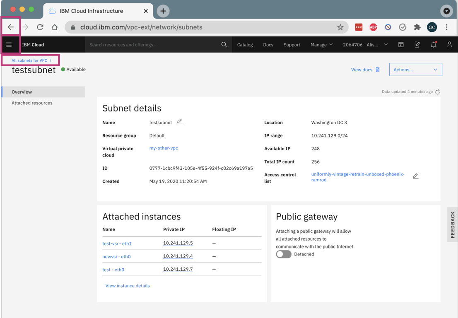458x318 pixels.
Task: Open the View docs link
Action: (365, 70)
